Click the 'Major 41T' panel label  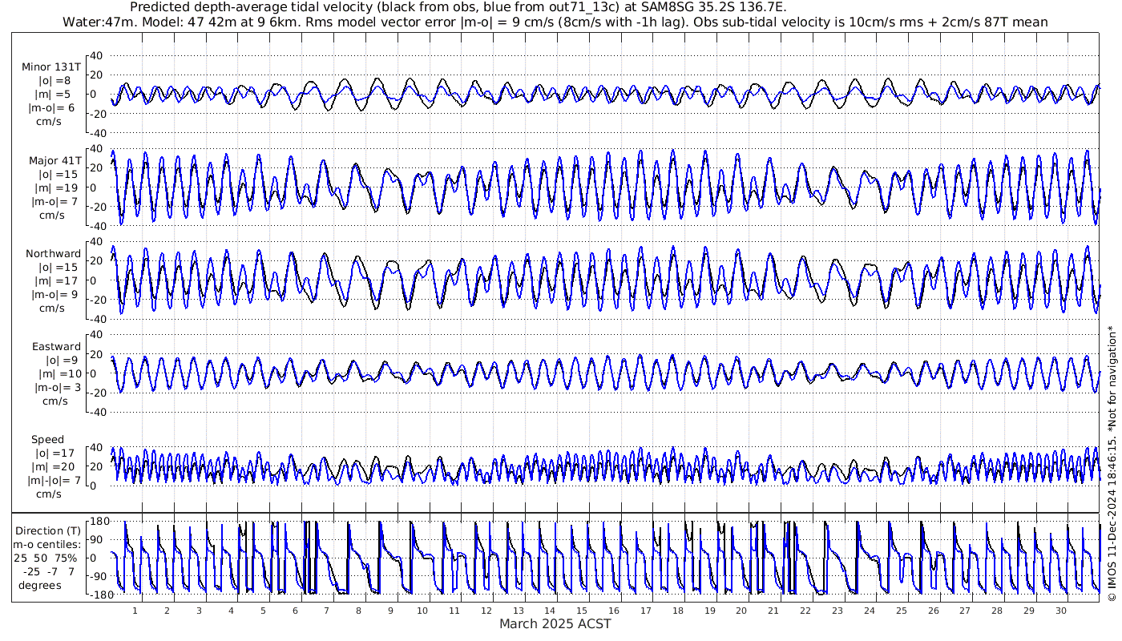[54, 161]
